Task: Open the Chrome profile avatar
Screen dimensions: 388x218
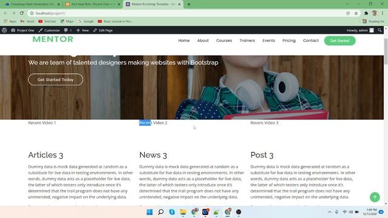Action: pos(375,13)
